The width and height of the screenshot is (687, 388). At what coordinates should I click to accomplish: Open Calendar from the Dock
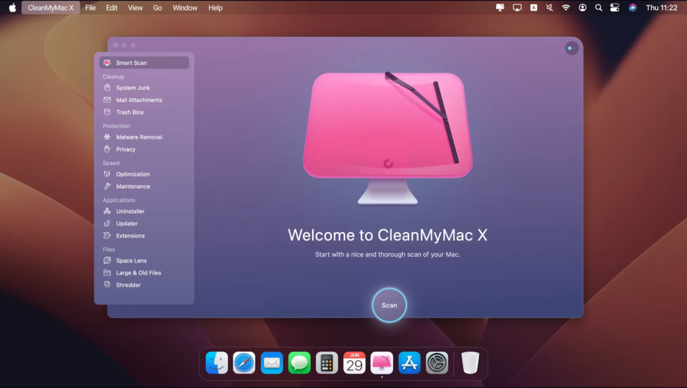point(354,363)
